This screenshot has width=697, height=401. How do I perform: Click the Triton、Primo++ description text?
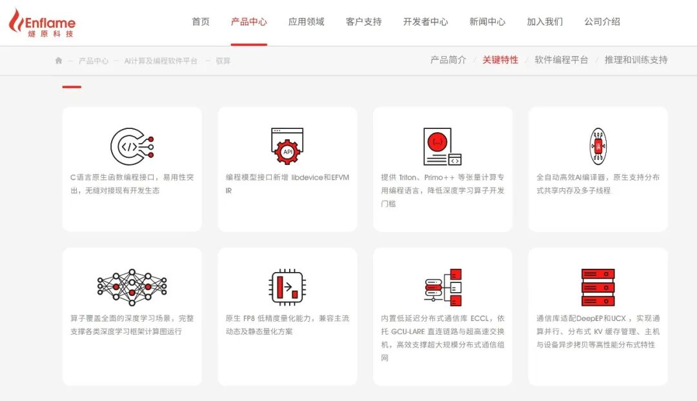442,191
